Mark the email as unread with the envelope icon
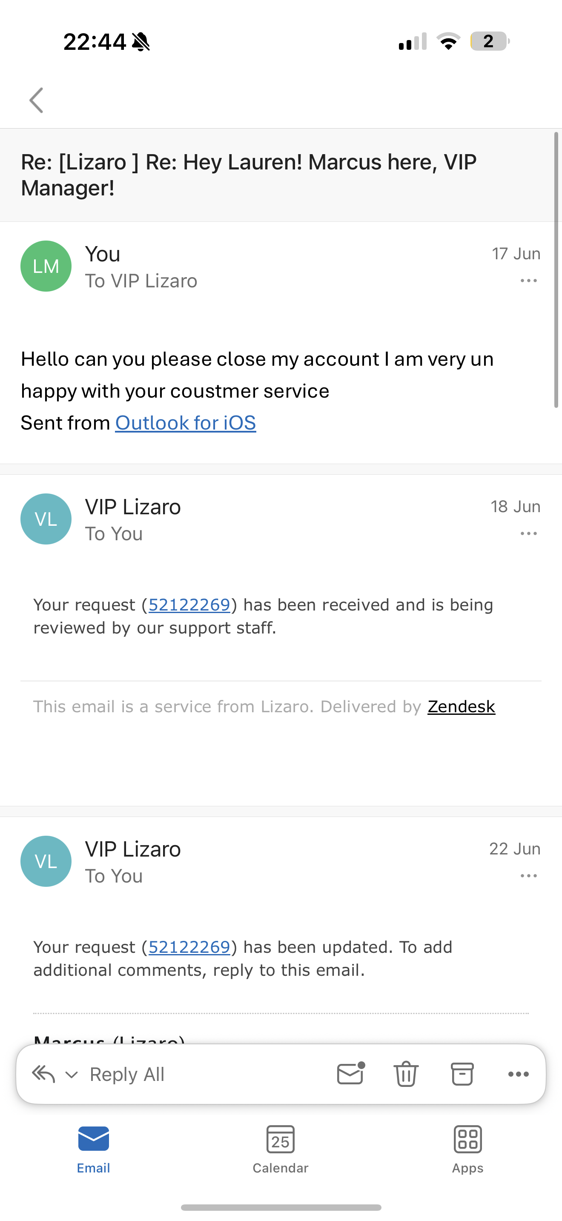The height and width of the screenshot is (1221, 562). pyautogui.click(x=351, y=1073)
